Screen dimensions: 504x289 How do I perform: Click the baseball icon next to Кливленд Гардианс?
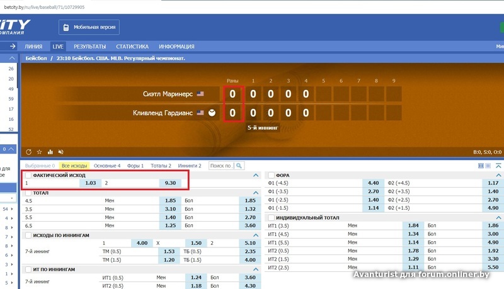(x=212, y=113)
